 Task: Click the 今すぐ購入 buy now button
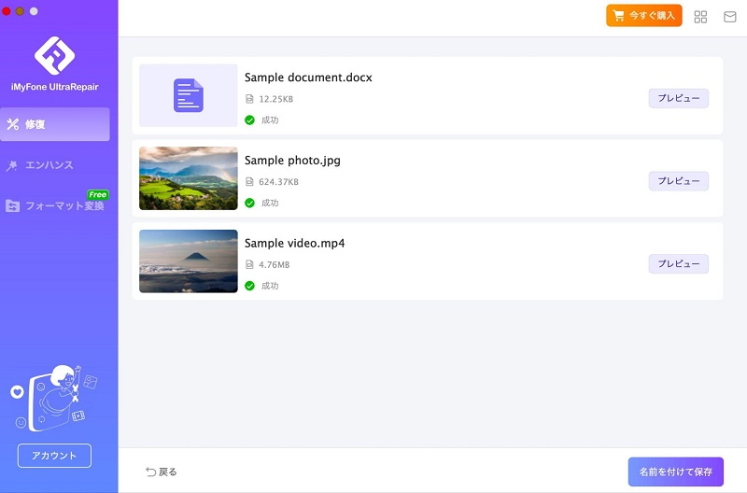pos(643,16)
